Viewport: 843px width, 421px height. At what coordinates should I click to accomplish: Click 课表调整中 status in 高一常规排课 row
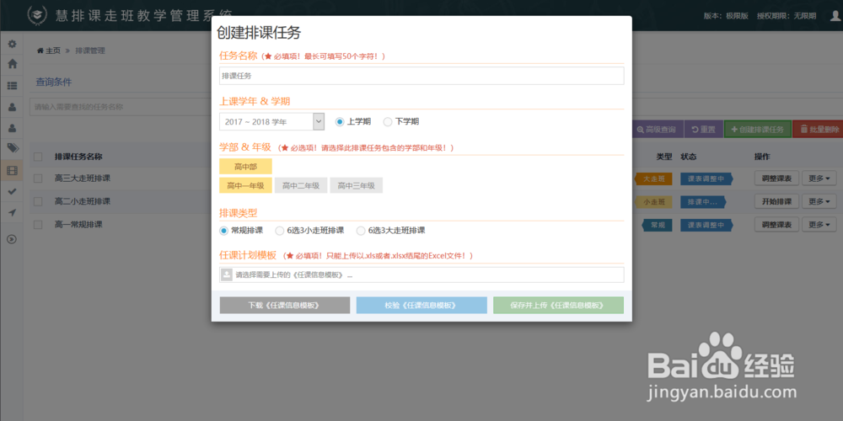point(706,225)
